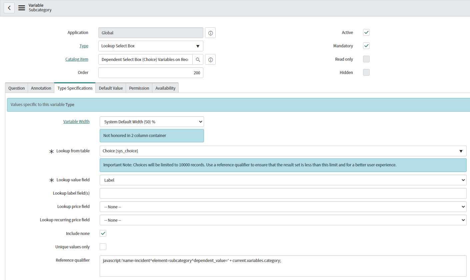Check the Hidden checkbox
This screenshot has width=470, height=280.
tap(366, 72)
